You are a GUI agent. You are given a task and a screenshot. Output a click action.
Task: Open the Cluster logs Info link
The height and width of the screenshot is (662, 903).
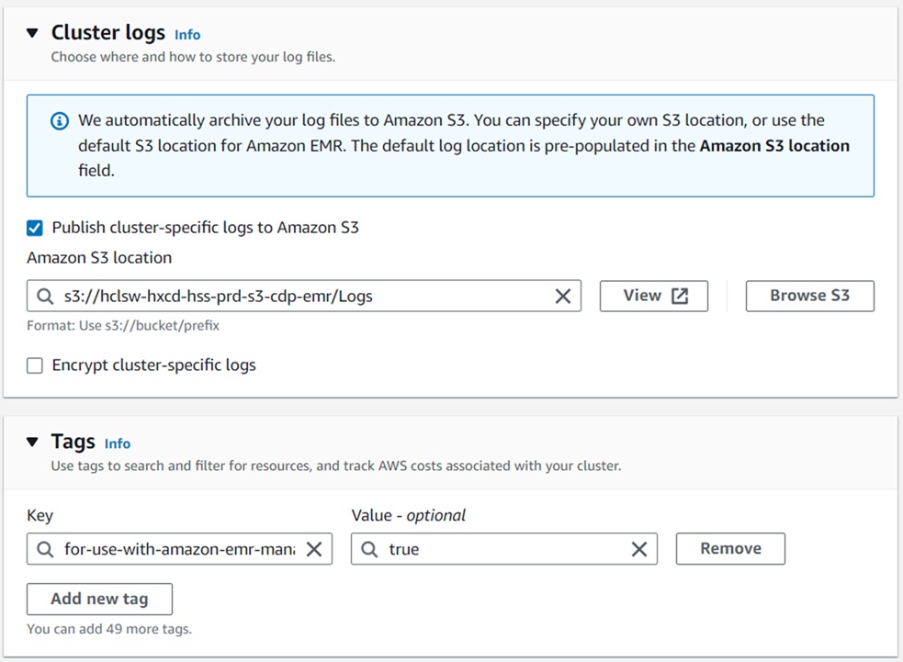pos(187,35)
